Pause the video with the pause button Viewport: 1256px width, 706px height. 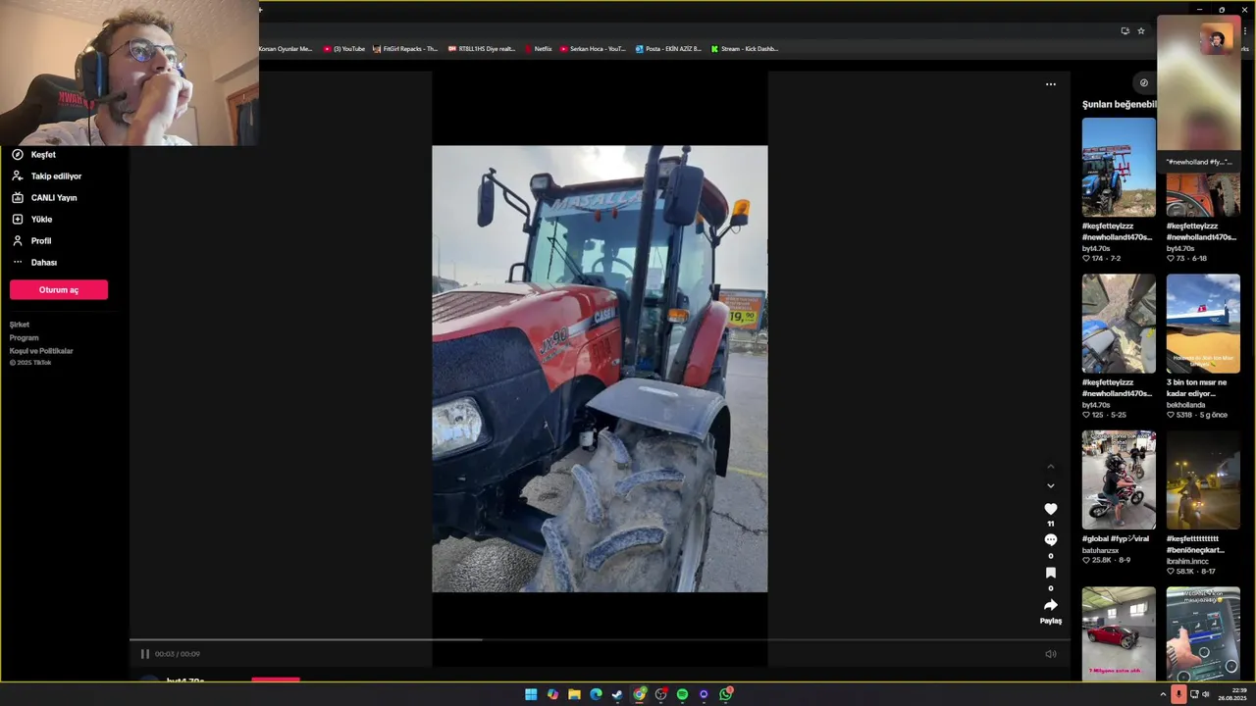[144, 654]
